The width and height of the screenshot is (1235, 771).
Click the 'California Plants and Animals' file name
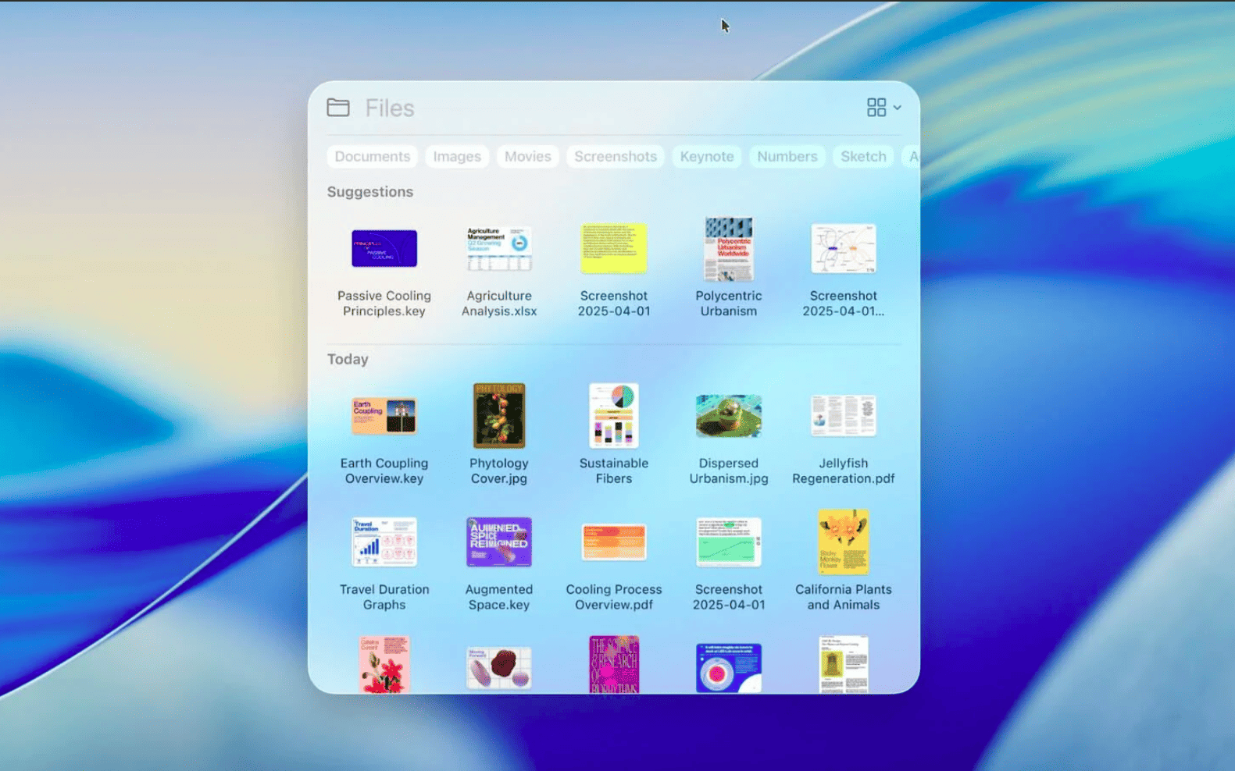844,597
